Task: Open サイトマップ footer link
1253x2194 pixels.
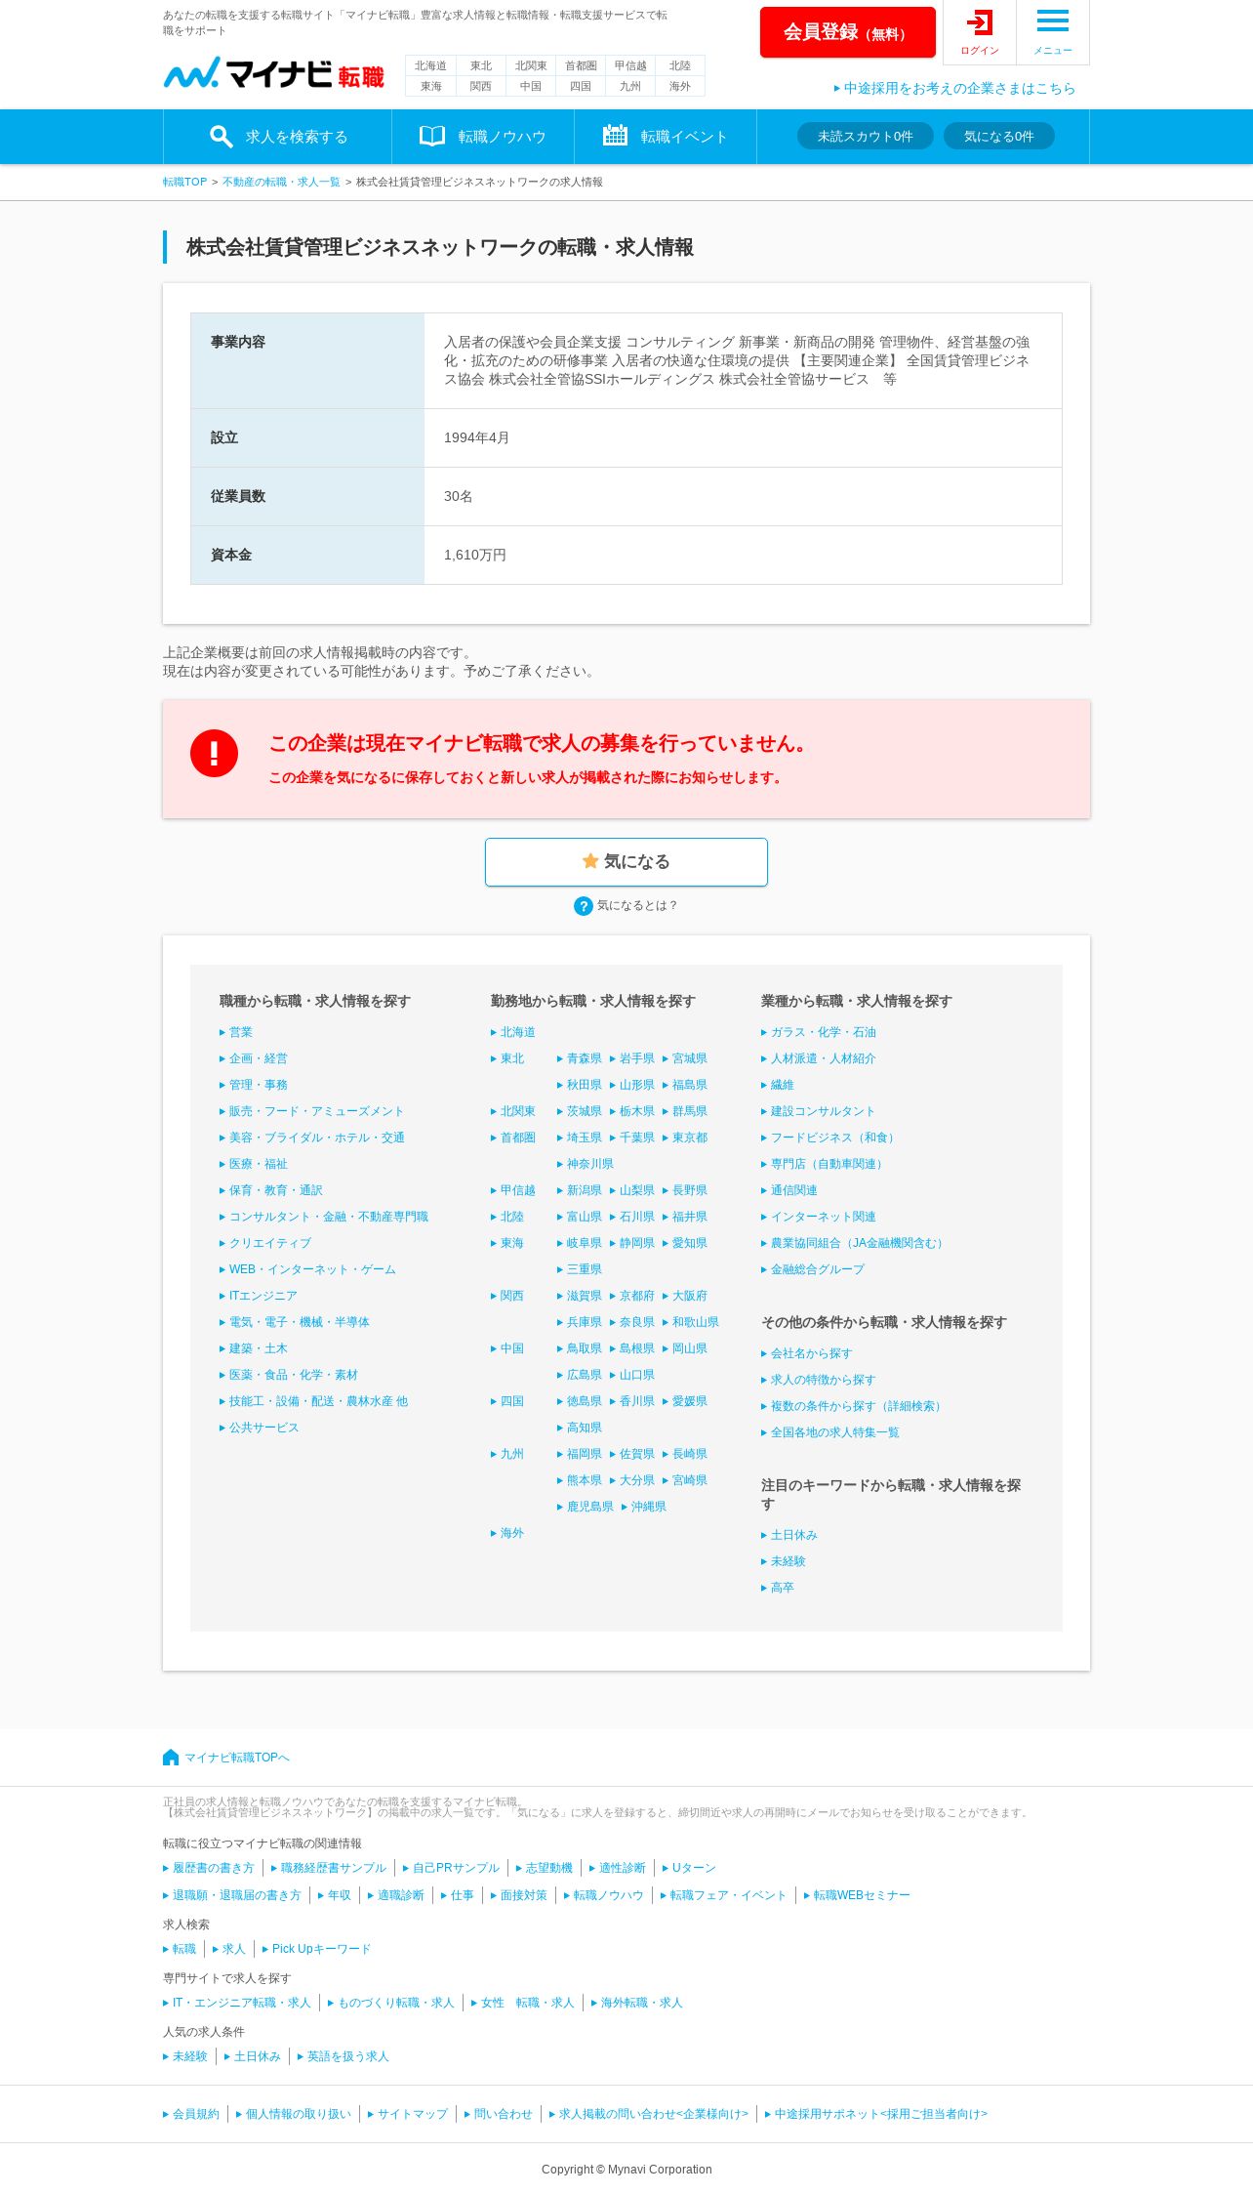Action: click(x=408, y=2114)
